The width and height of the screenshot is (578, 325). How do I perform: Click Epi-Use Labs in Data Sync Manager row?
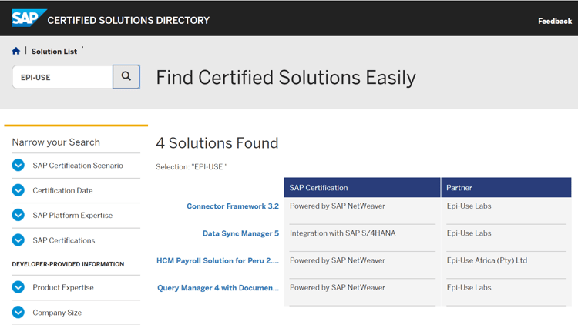469,233
